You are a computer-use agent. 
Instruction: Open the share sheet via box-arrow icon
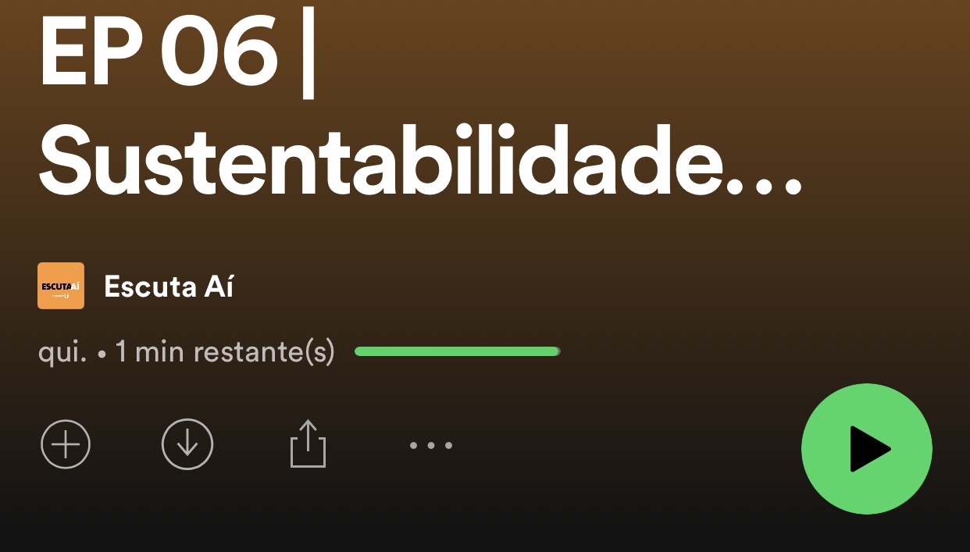[x=308, y=443]
